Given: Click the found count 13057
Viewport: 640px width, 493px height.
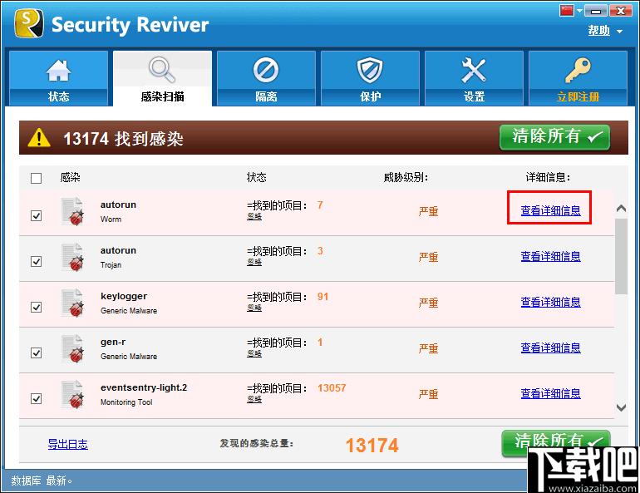Looking at the screenshot, I should [332, 387].
